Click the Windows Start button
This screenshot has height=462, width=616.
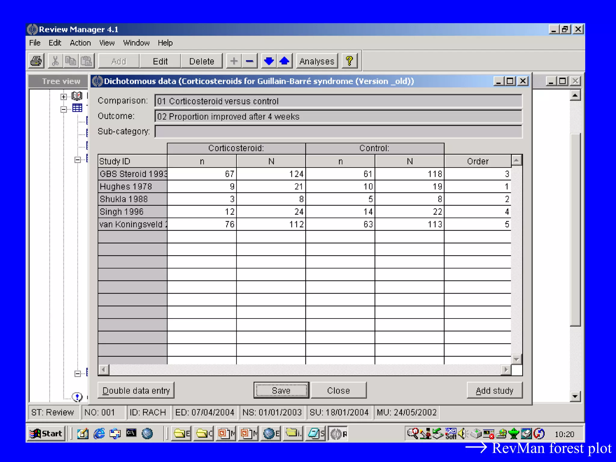point(46,433)
